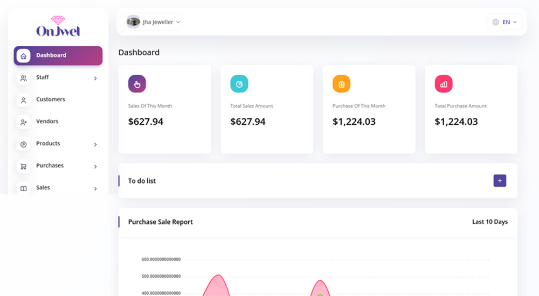The height and width of the screenshot is (296, 539).
Task: Open the Customers menu item
Action: (x=51, y=100)
